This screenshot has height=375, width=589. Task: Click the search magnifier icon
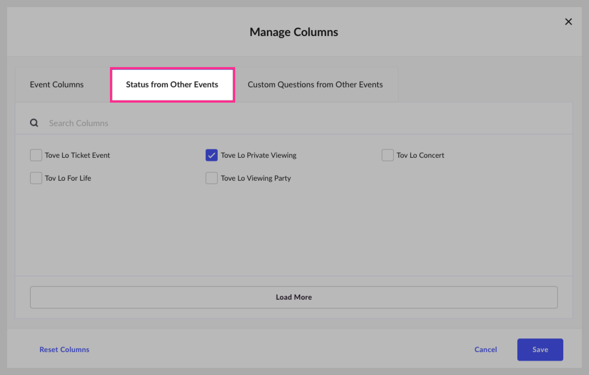click(34, 123)
